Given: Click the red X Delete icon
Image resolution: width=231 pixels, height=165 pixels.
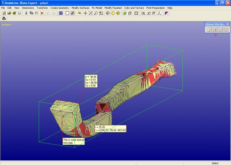Looking at the screenshot, I should [x=42, y=13].
